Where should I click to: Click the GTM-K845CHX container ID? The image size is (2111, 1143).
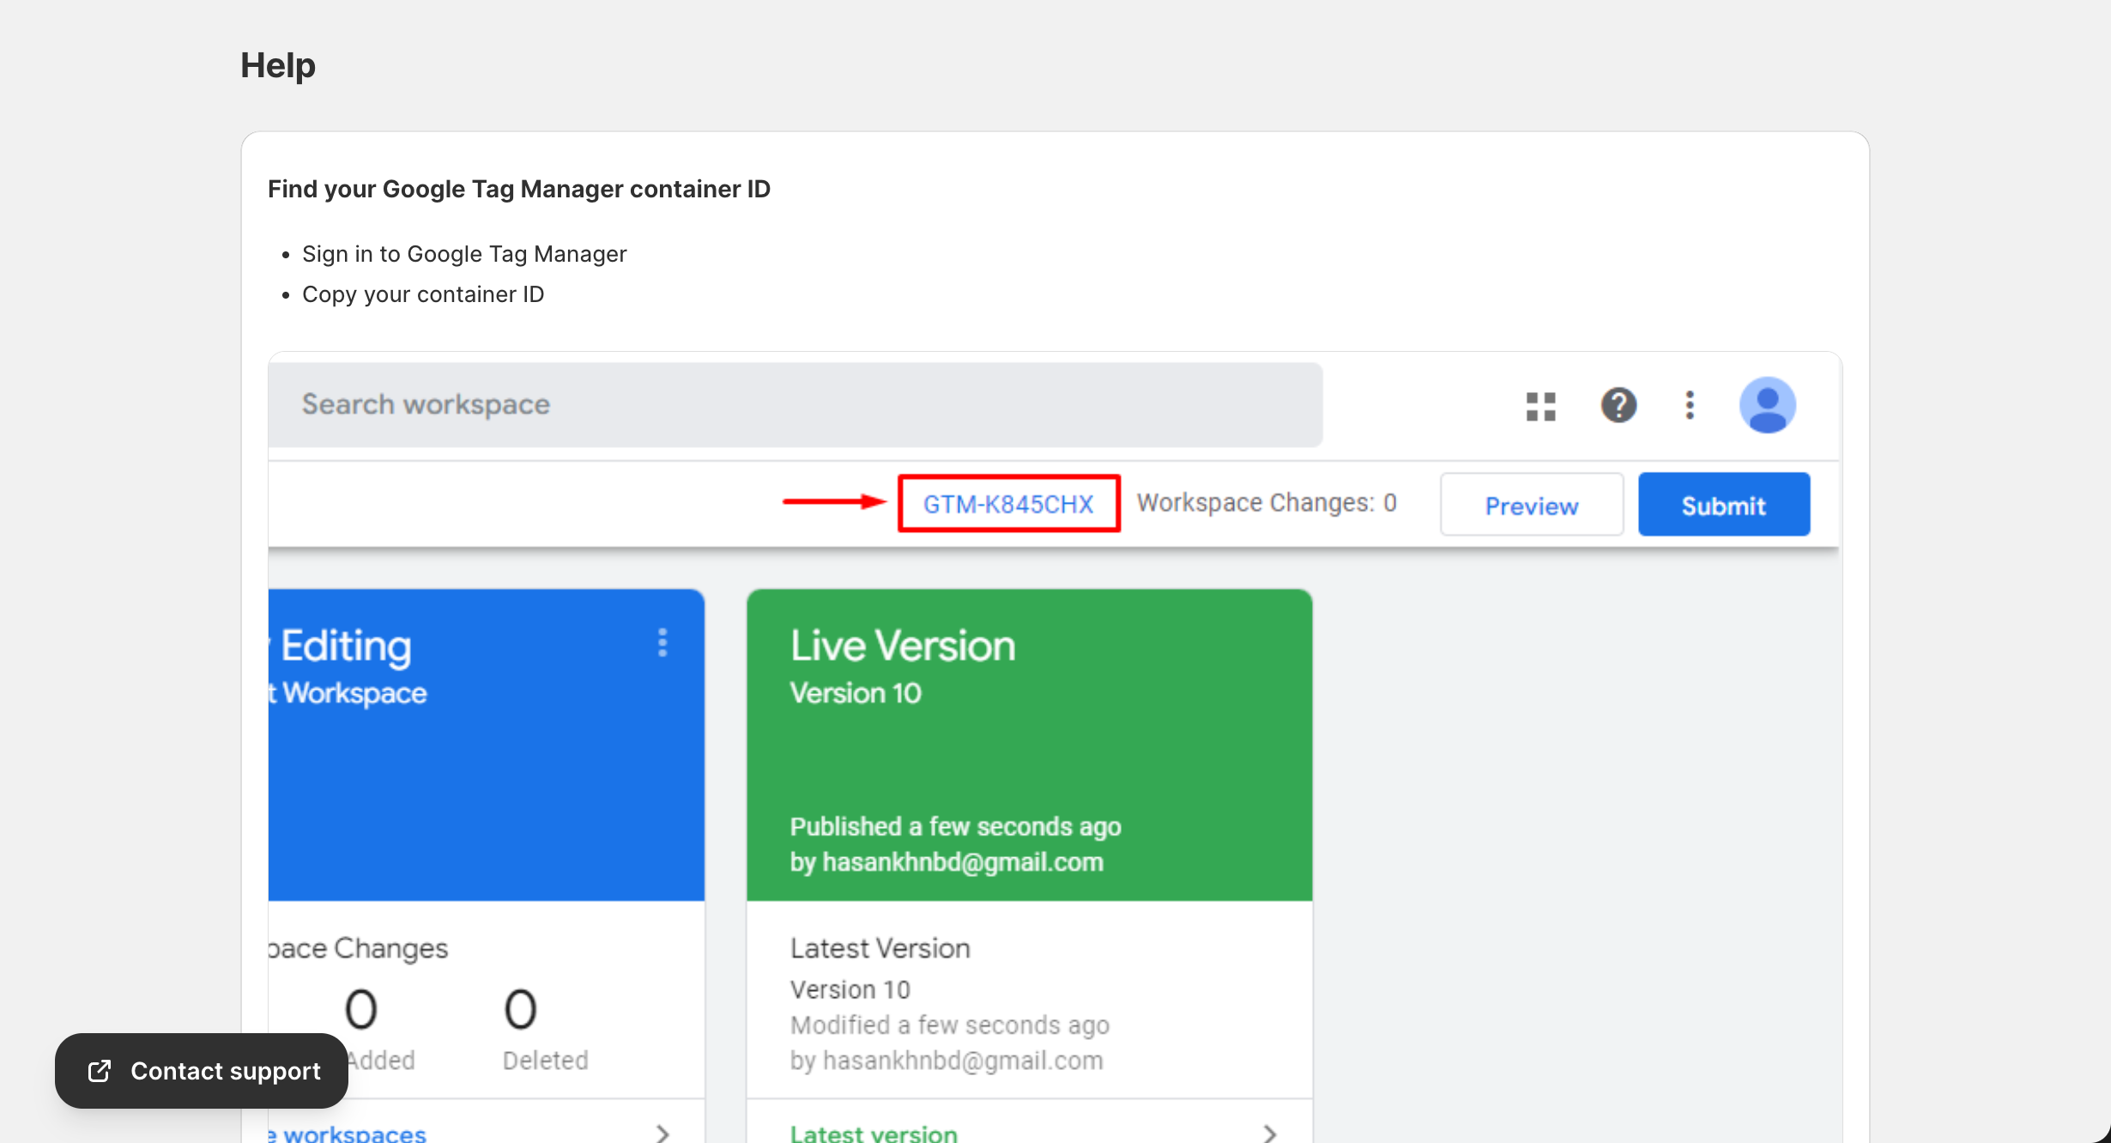click(1008, 504)
